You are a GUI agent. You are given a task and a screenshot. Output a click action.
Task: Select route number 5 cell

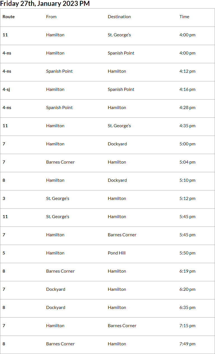click(x=4, y=253)
